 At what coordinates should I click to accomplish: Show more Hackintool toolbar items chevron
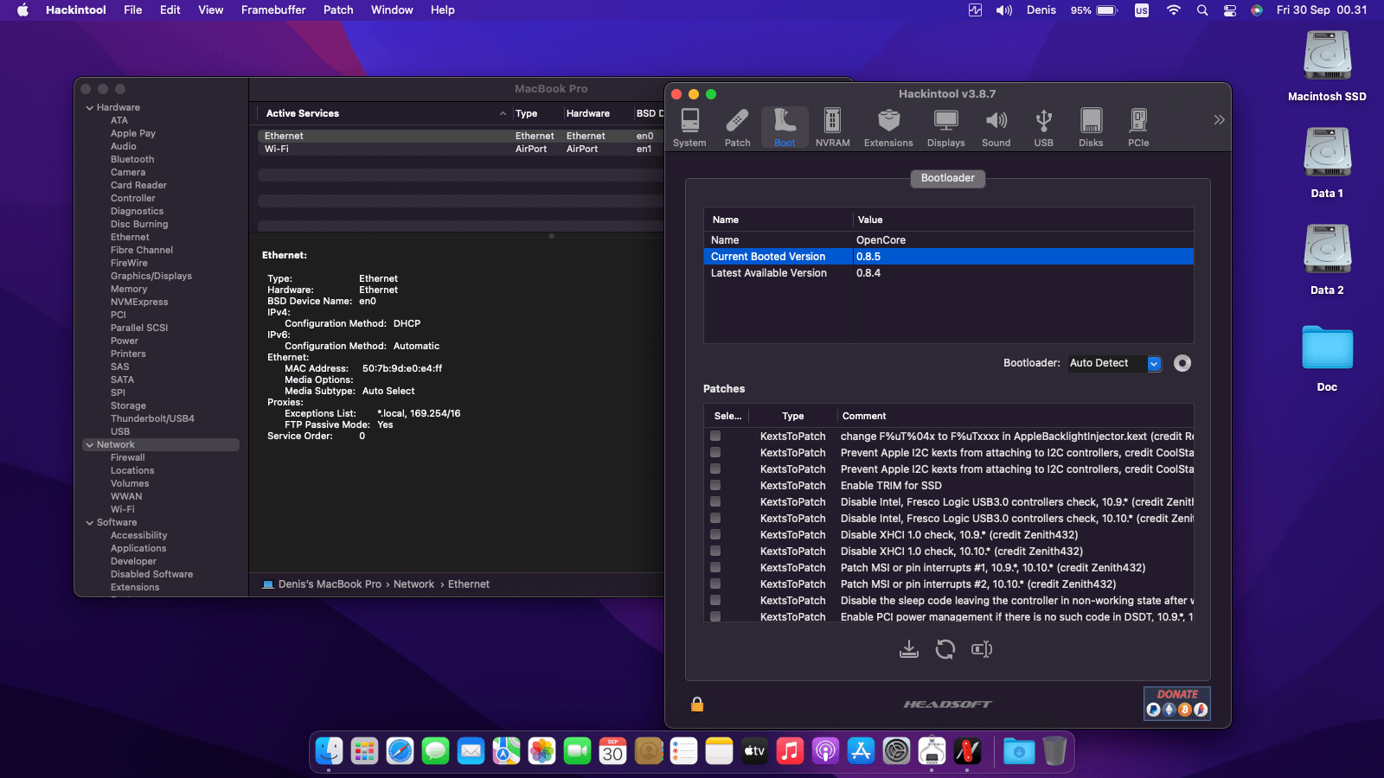point(1219,120)
